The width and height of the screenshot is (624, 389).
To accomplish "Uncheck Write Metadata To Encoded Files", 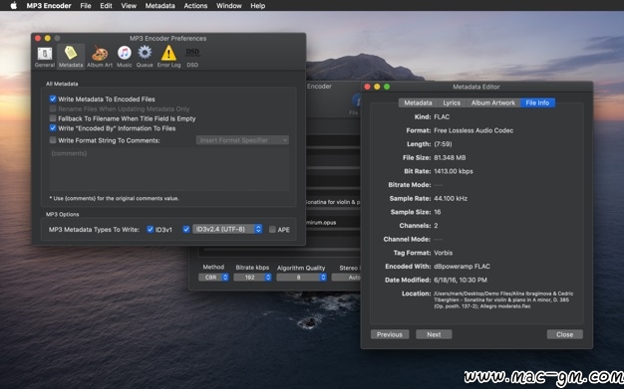I will 53,98.
